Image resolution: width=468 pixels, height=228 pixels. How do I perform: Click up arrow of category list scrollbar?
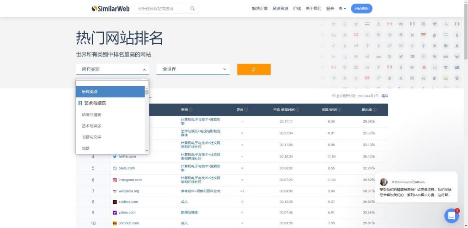(147, 88)
